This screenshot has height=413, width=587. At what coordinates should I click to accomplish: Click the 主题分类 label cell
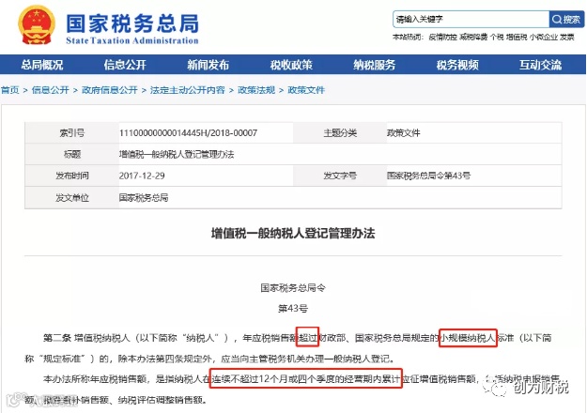[x=340, y=132]
